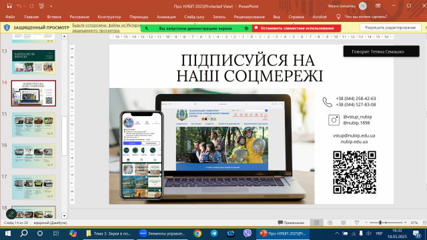The image size is (427, 240).
Task: Open the Слайд-шоу ribbon tab
Action: point(194,17)
